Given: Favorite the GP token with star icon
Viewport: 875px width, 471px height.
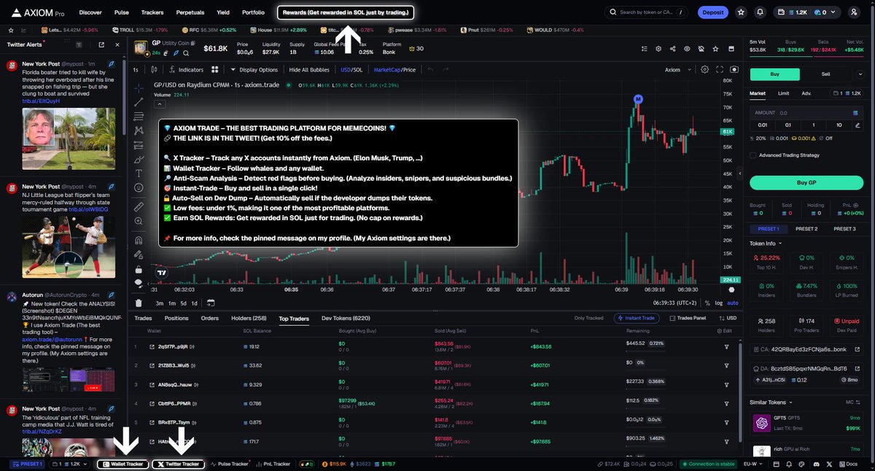Looking at the screenshot, I should [x=714, y=48].
